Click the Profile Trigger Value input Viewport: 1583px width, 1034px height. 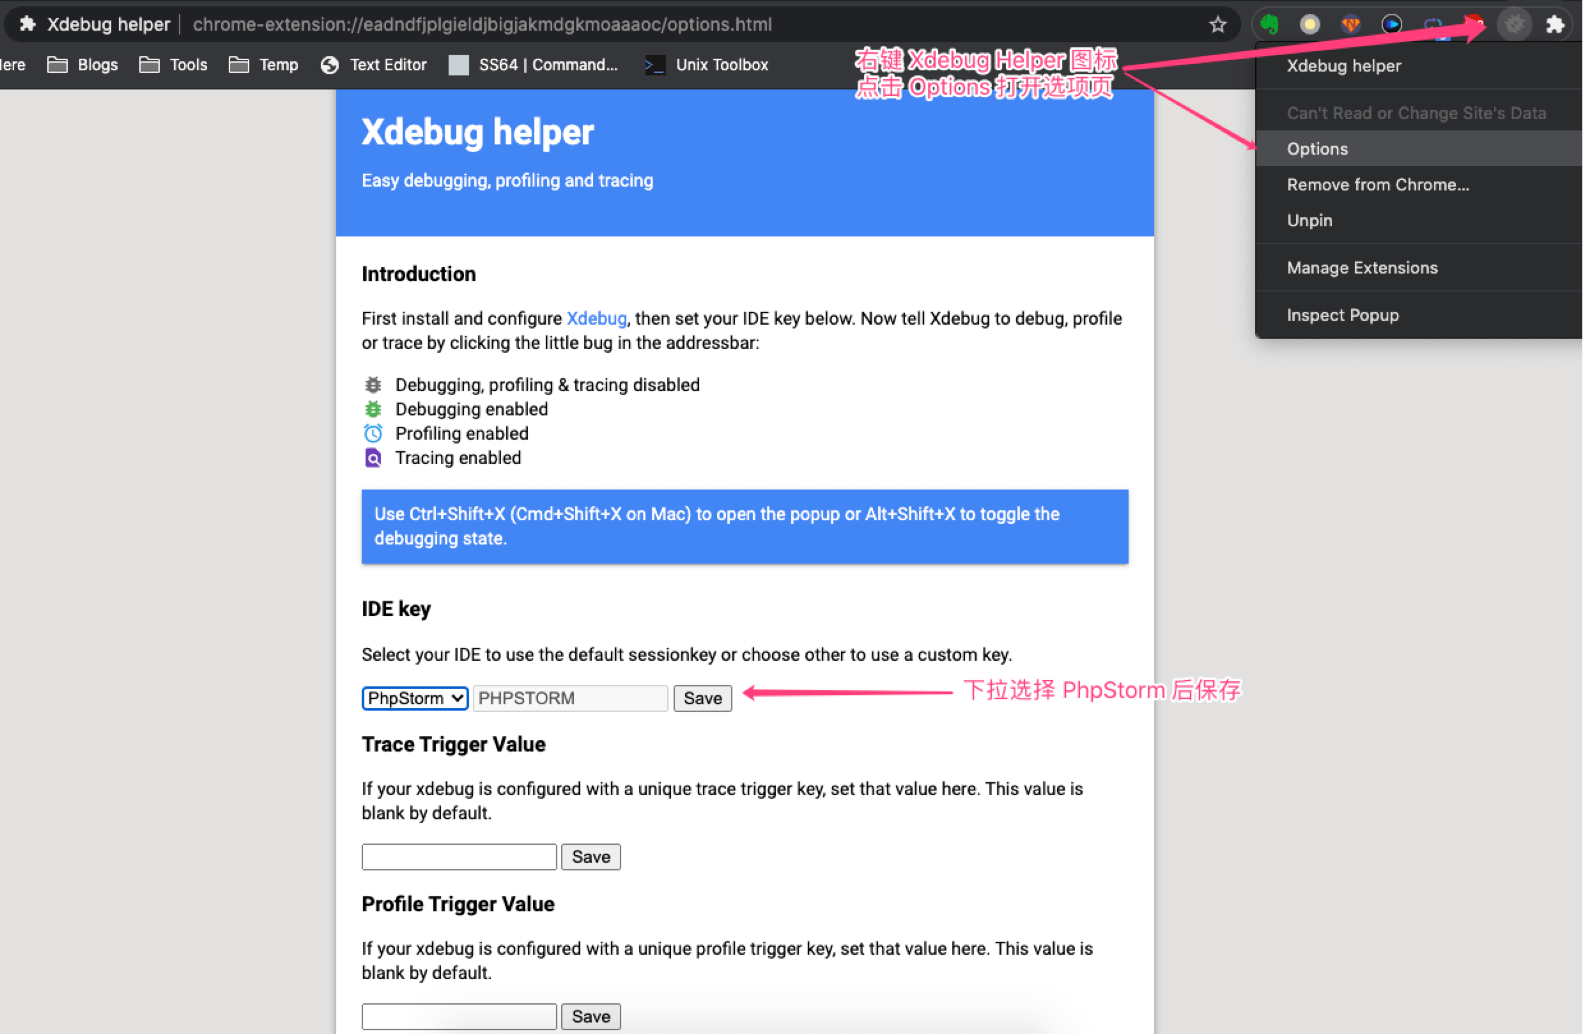(x=459, y=1017)
